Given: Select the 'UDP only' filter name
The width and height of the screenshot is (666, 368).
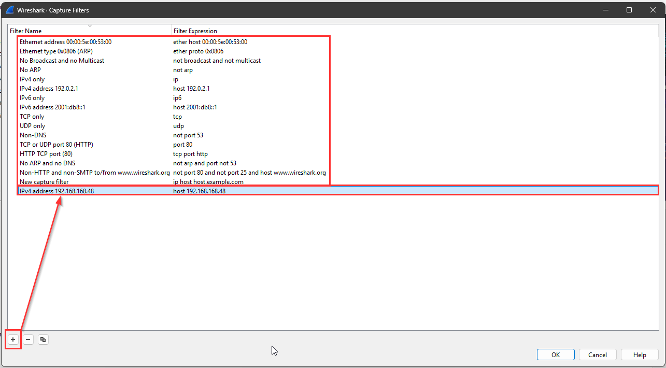Looking at the screenshot, I should point(32,126).
